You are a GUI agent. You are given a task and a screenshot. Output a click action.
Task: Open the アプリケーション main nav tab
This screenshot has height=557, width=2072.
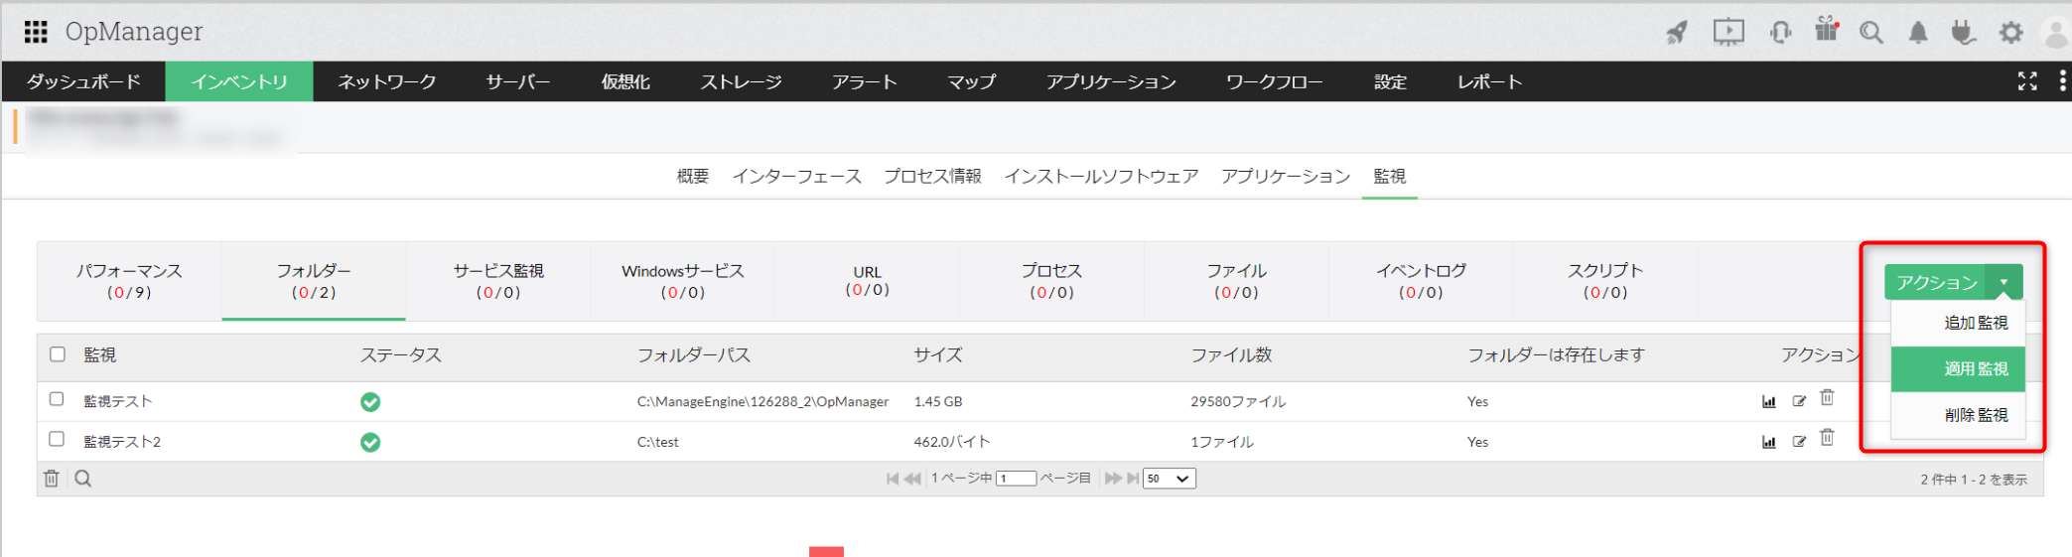tap(1111, 81)
